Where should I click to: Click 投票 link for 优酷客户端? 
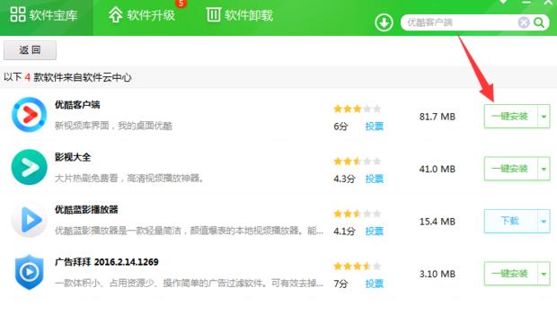click(375, 127)
